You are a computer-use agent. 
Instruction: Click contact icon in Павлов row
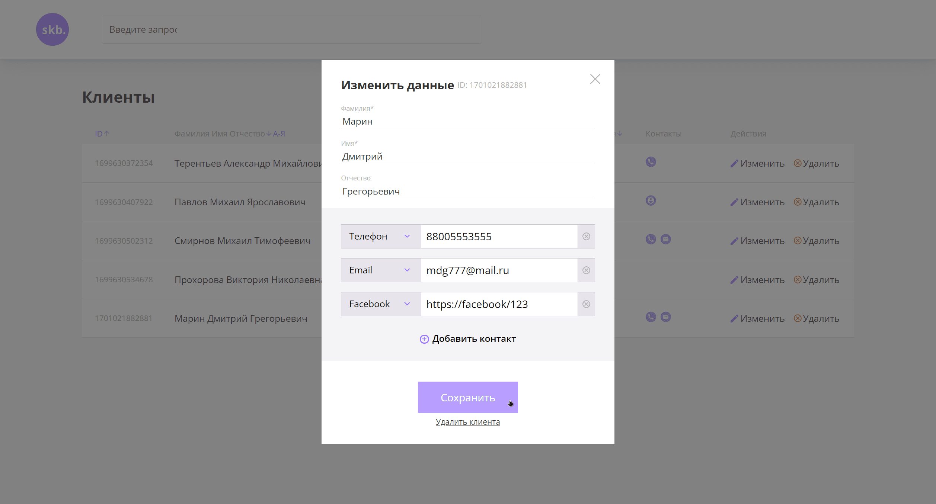pos(651,201)
